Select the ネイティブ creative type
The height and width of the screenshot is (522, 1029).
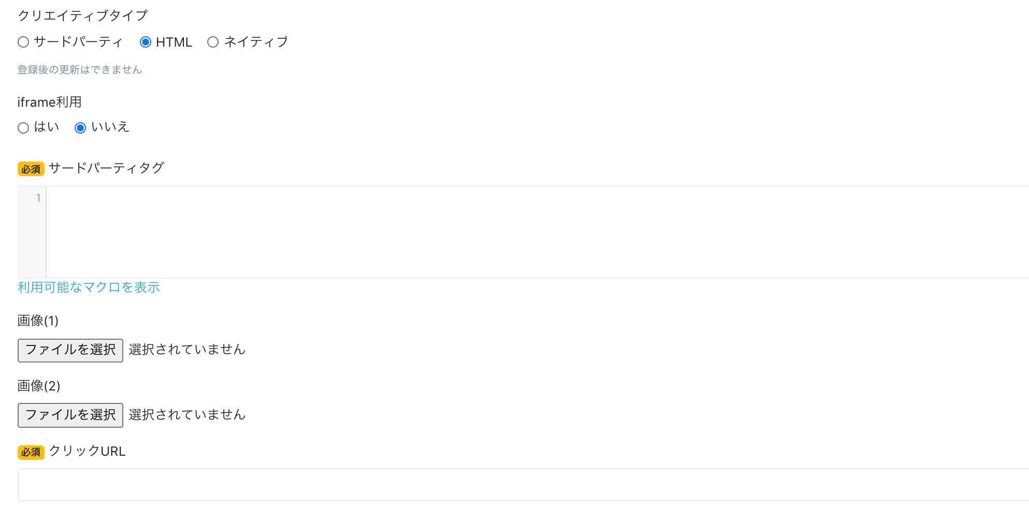[212, 42]
